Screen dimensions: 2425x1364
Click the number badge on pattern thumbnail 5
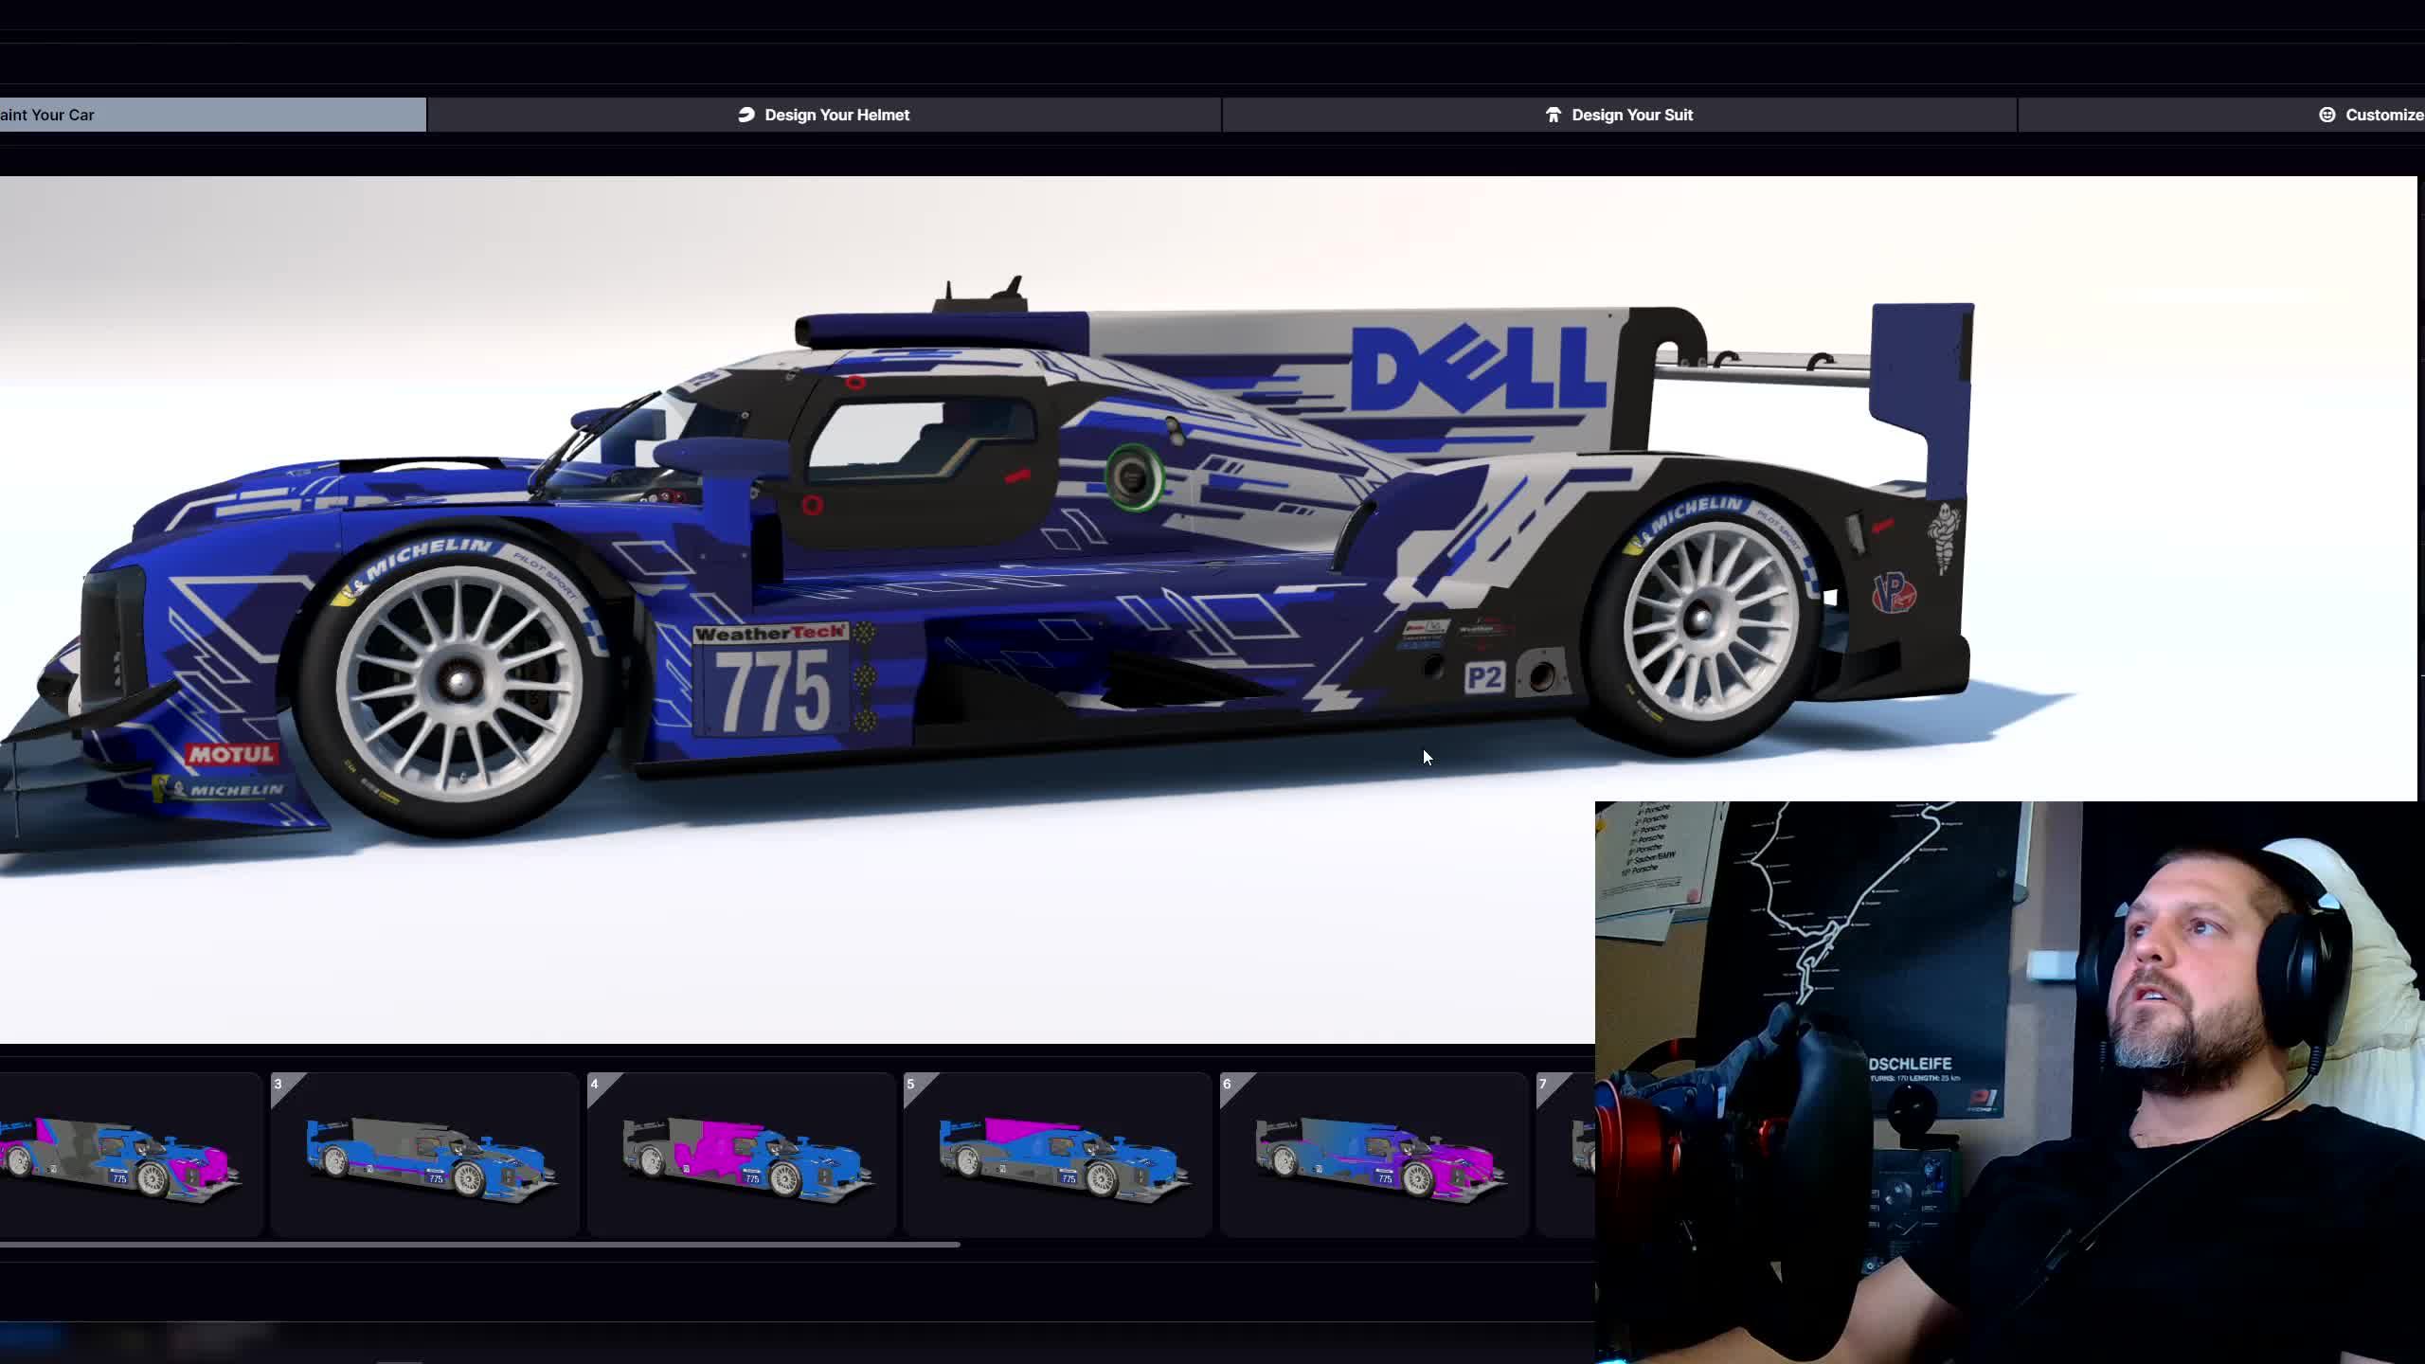(x=912, y=1084)
